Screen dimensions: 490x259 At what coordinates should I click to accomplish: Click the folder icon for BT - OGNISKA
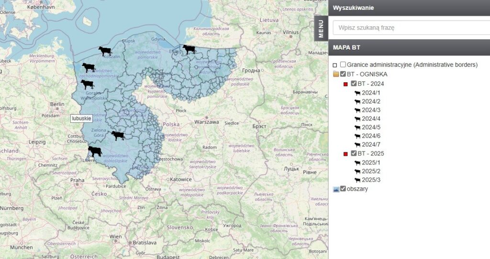pos(336,75)
